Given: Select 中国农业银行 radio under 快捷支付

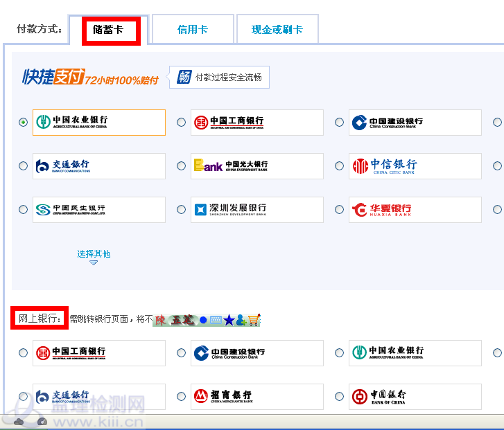Looking at the screenshot, I should [x=23, y=123].
